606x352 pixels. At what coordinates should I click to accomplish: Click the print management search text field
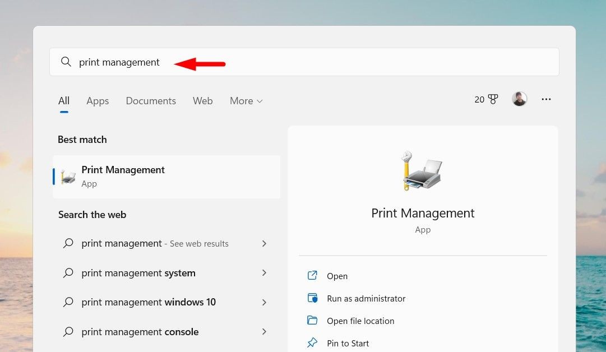tap(304, 62)
